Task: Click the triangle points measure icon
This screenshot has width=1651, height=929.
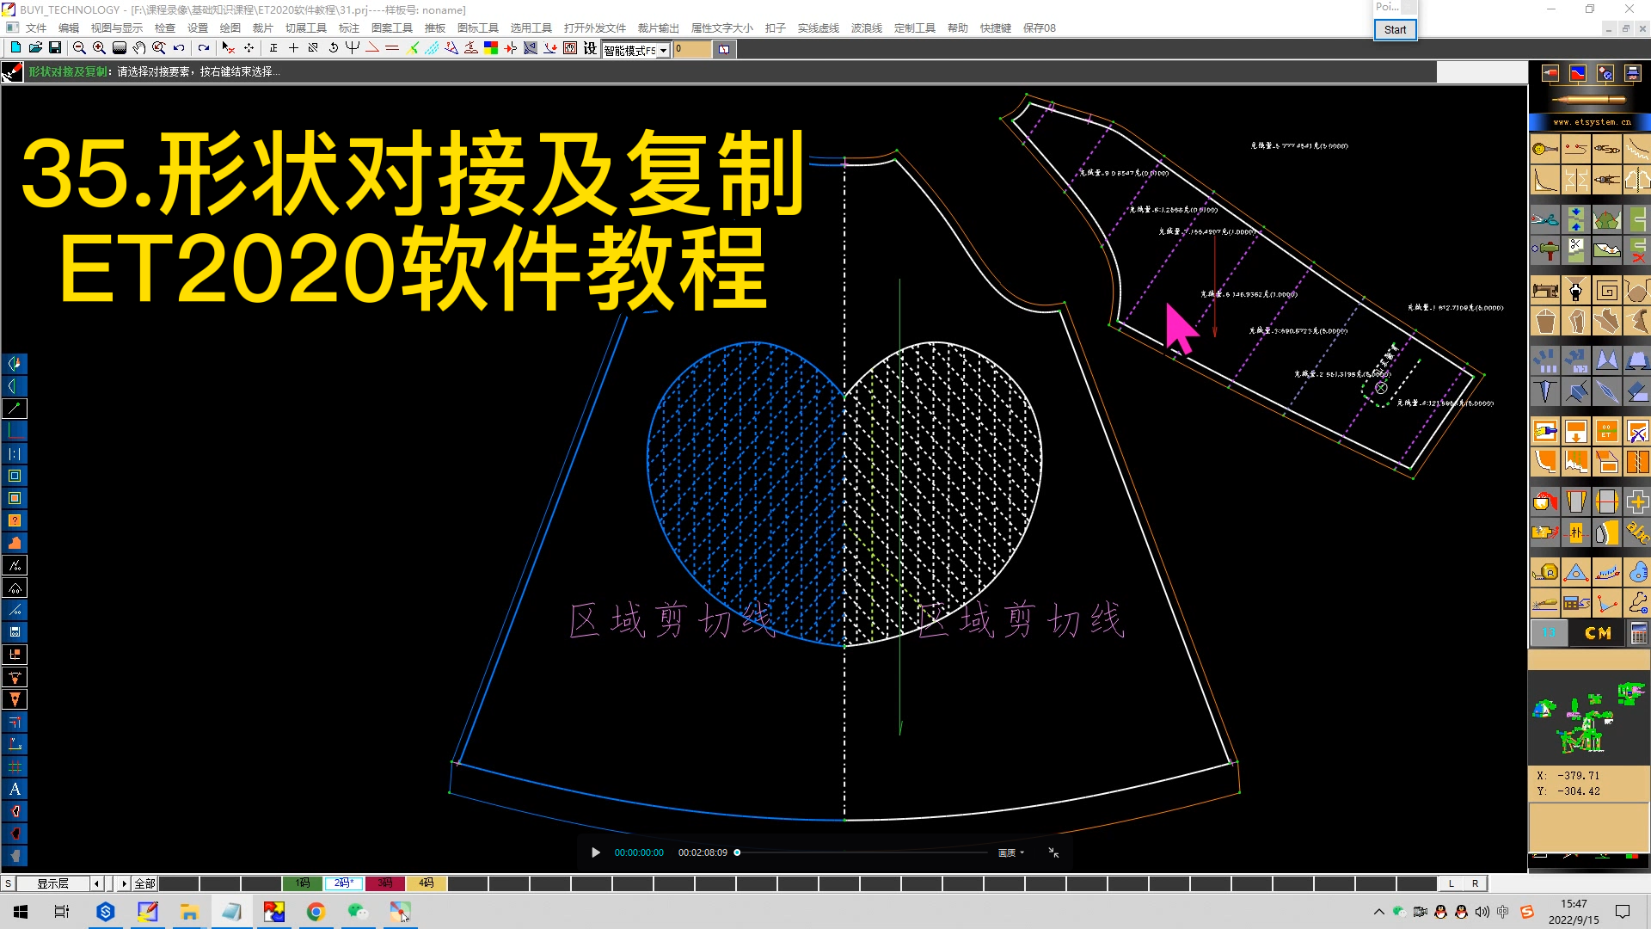Action: (1576, 572)
